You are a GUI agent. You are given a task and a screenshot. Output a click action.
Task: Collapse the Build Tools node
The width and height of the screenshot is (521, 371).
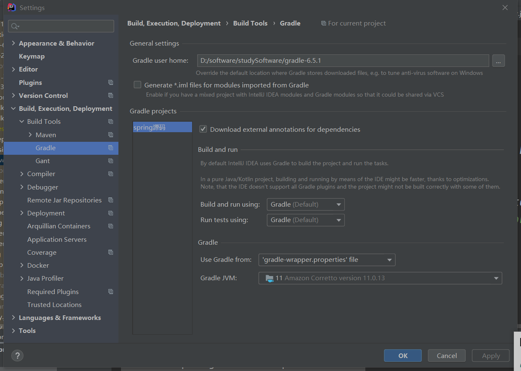[x=22, y=121]
